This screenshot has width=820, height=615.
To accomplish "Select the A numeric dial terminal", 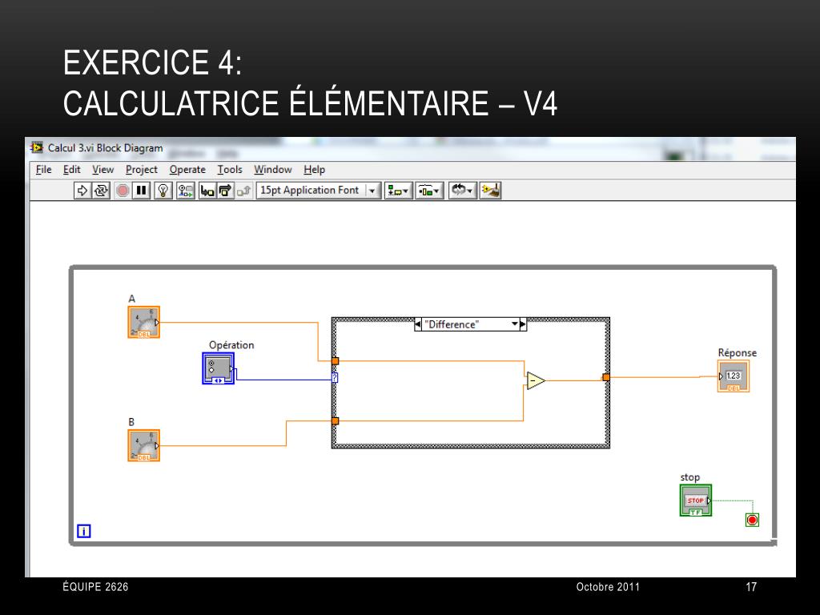I will [144, 322].
